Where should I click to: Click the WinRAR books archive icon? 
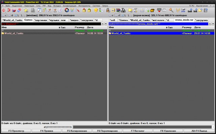[118, 10]
